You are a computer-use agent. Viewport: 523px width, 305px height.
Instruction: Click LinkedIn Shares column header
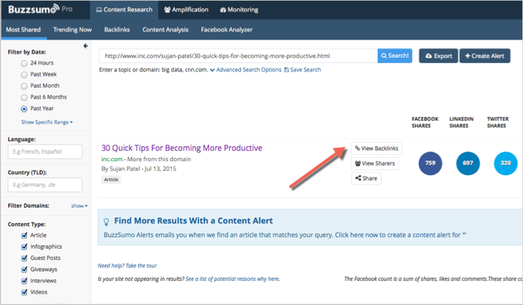[462, 122]
